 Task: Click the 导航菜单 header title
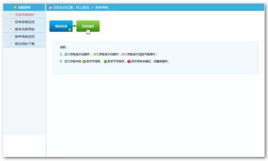click(24, 7)
